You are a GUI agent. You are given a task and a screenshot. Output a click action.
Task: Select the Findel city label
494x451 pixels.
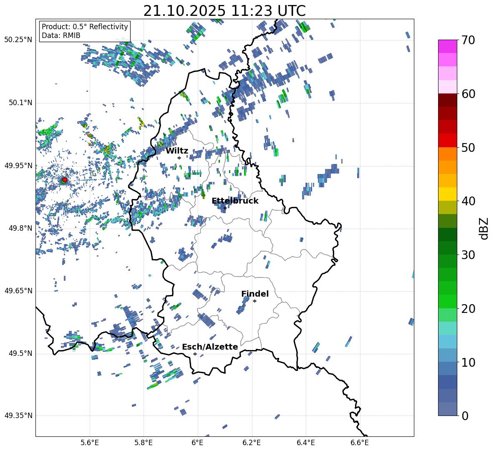(255, 294)
